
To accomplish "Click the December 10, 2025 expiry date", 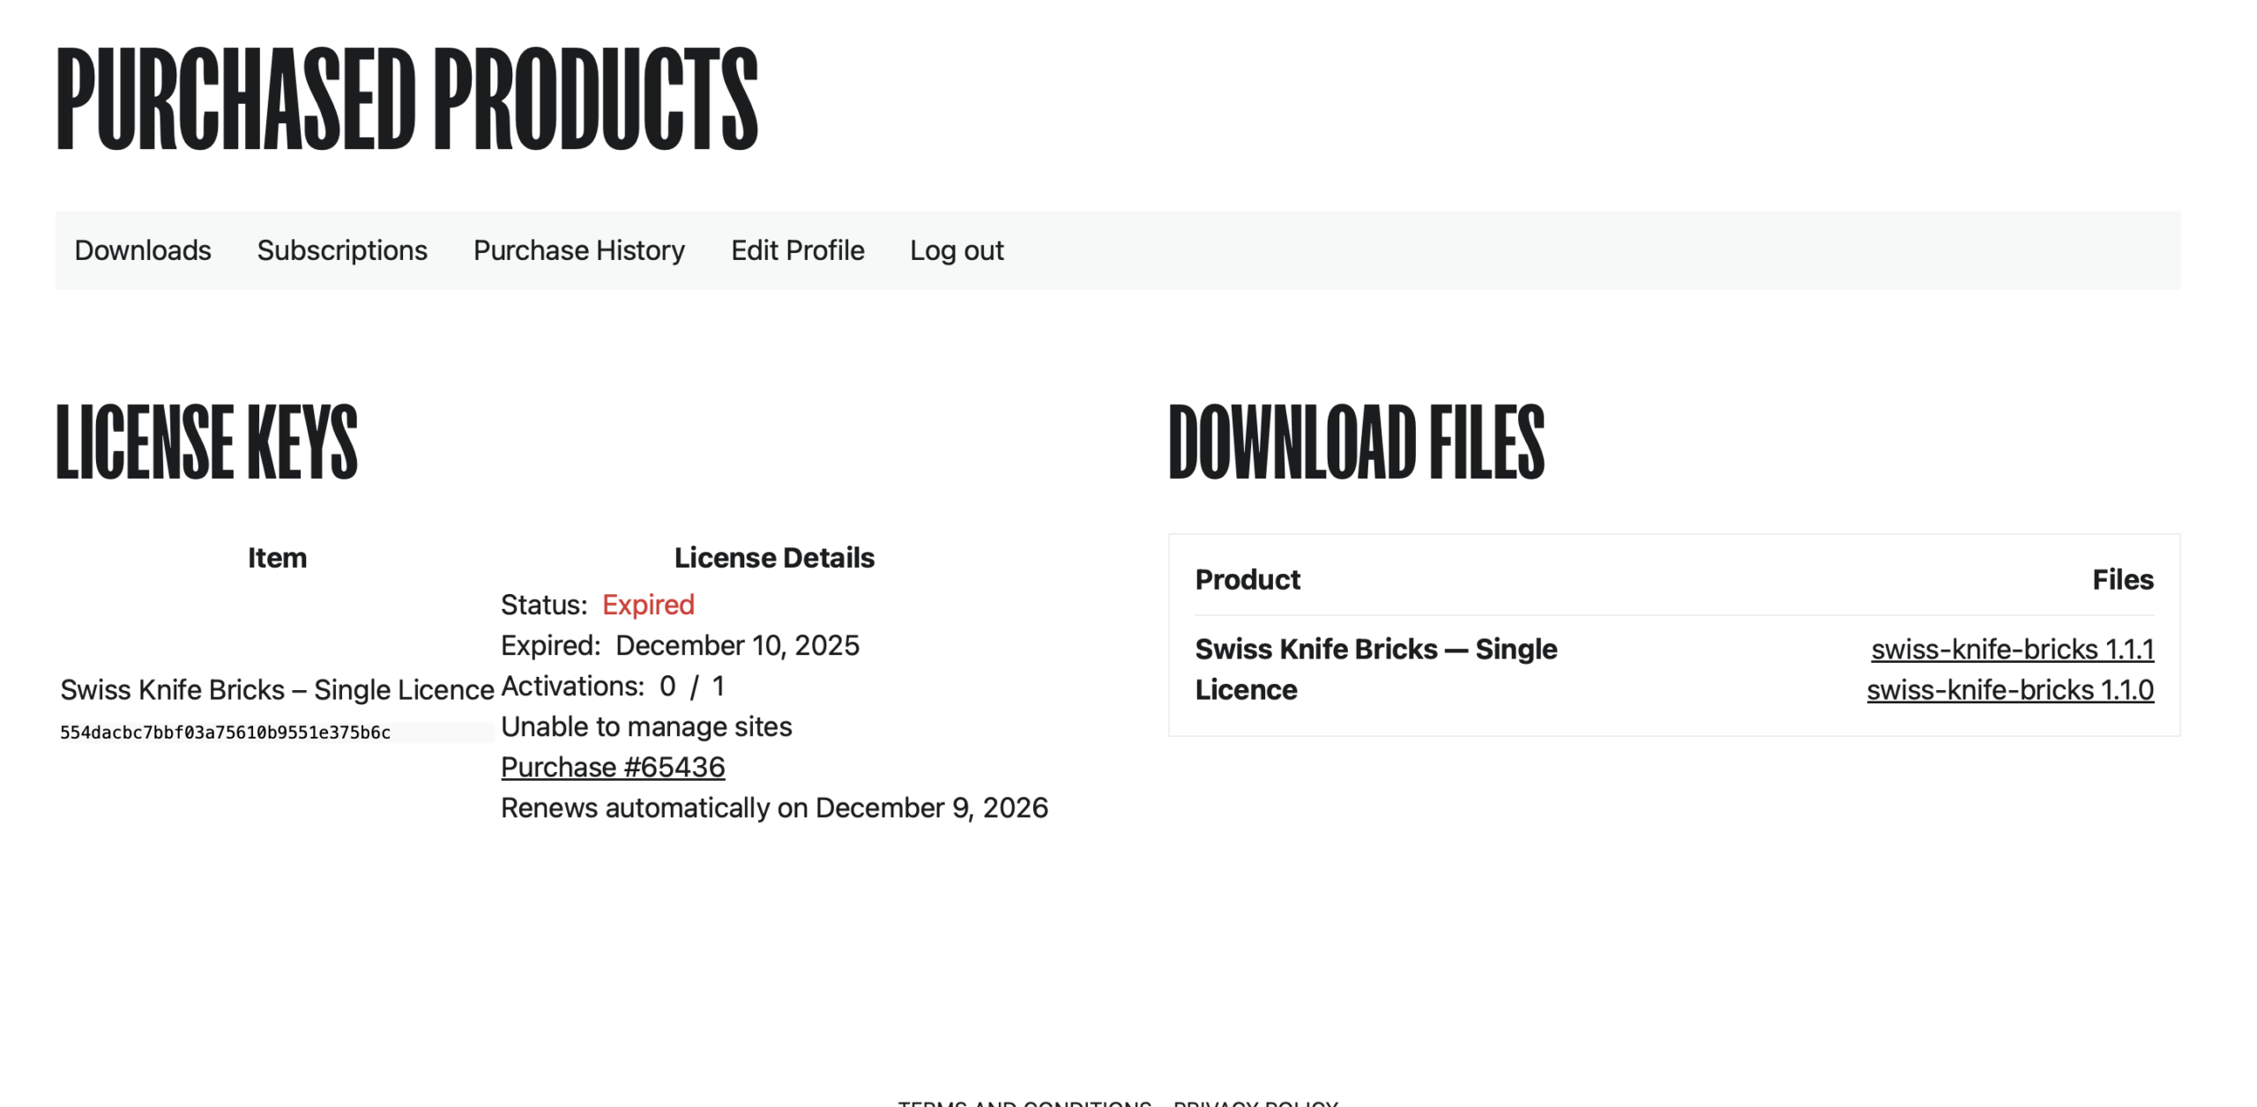I will tap(737, 645).
